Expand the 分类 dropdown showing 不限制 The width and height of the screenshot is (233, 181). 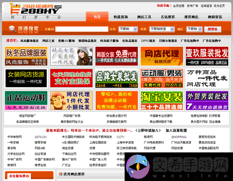click(128, 29)
